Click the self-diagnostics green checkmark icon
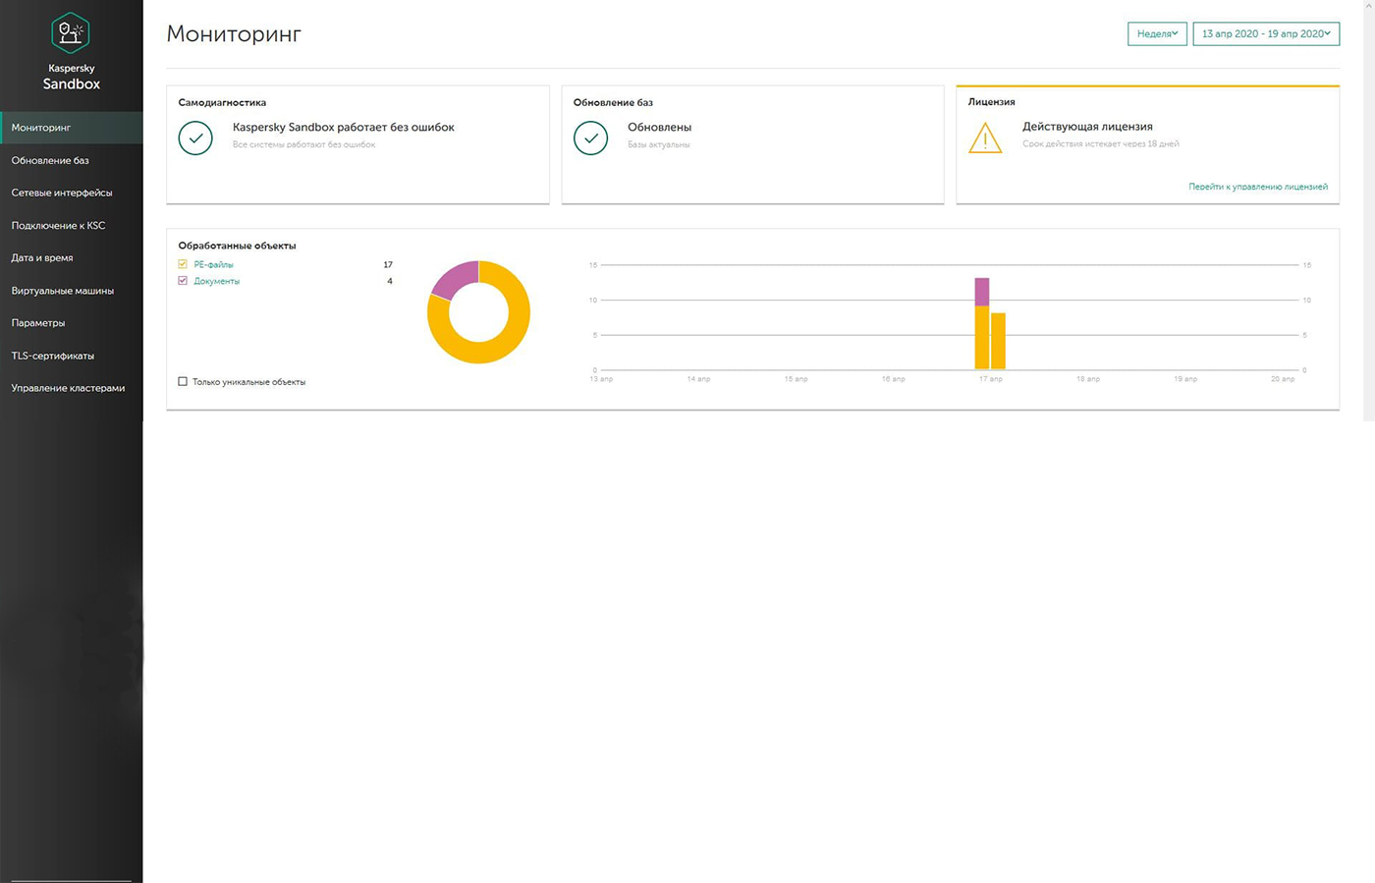 click(x=195, y=138)
